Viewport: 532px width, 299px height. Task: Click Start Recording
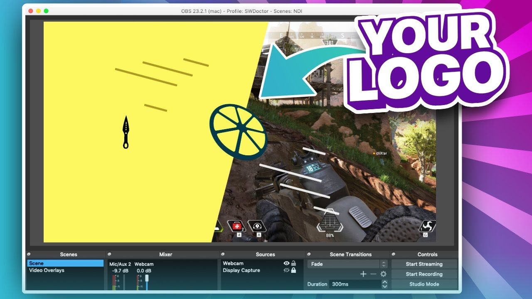pos(424,274)
